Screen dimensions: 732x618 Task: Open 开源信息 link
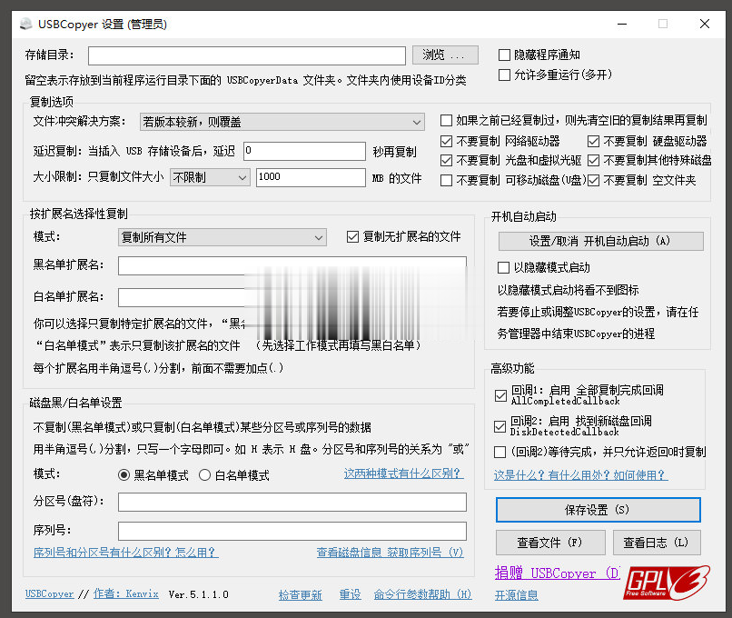click(x=517, y=595)
